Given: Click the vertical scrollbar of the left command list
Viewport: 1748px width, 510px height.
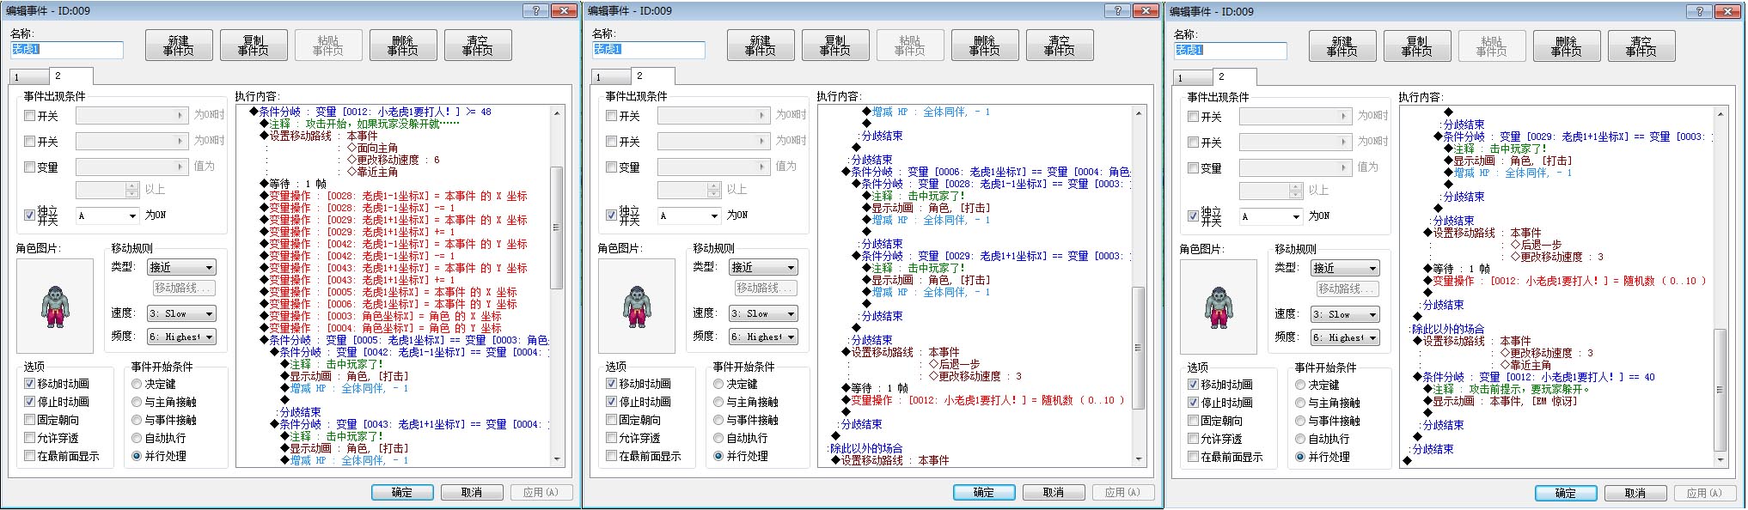Looking at the screenshot, I should (x=557, y=286).
